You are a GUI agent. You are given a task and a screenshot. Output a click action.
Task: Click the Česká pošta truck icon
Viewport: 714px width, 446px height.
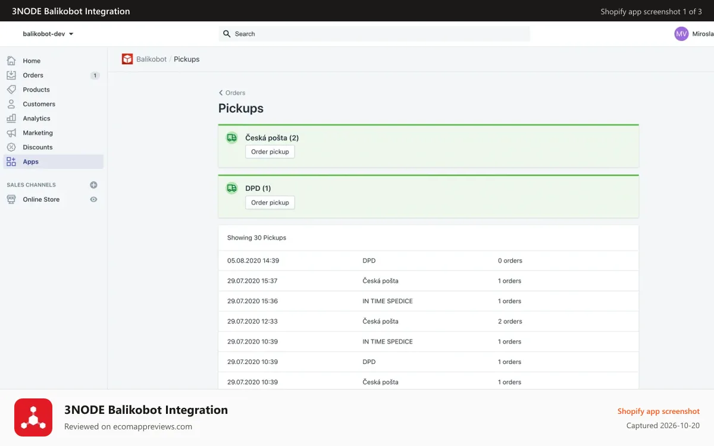point(232,137)
